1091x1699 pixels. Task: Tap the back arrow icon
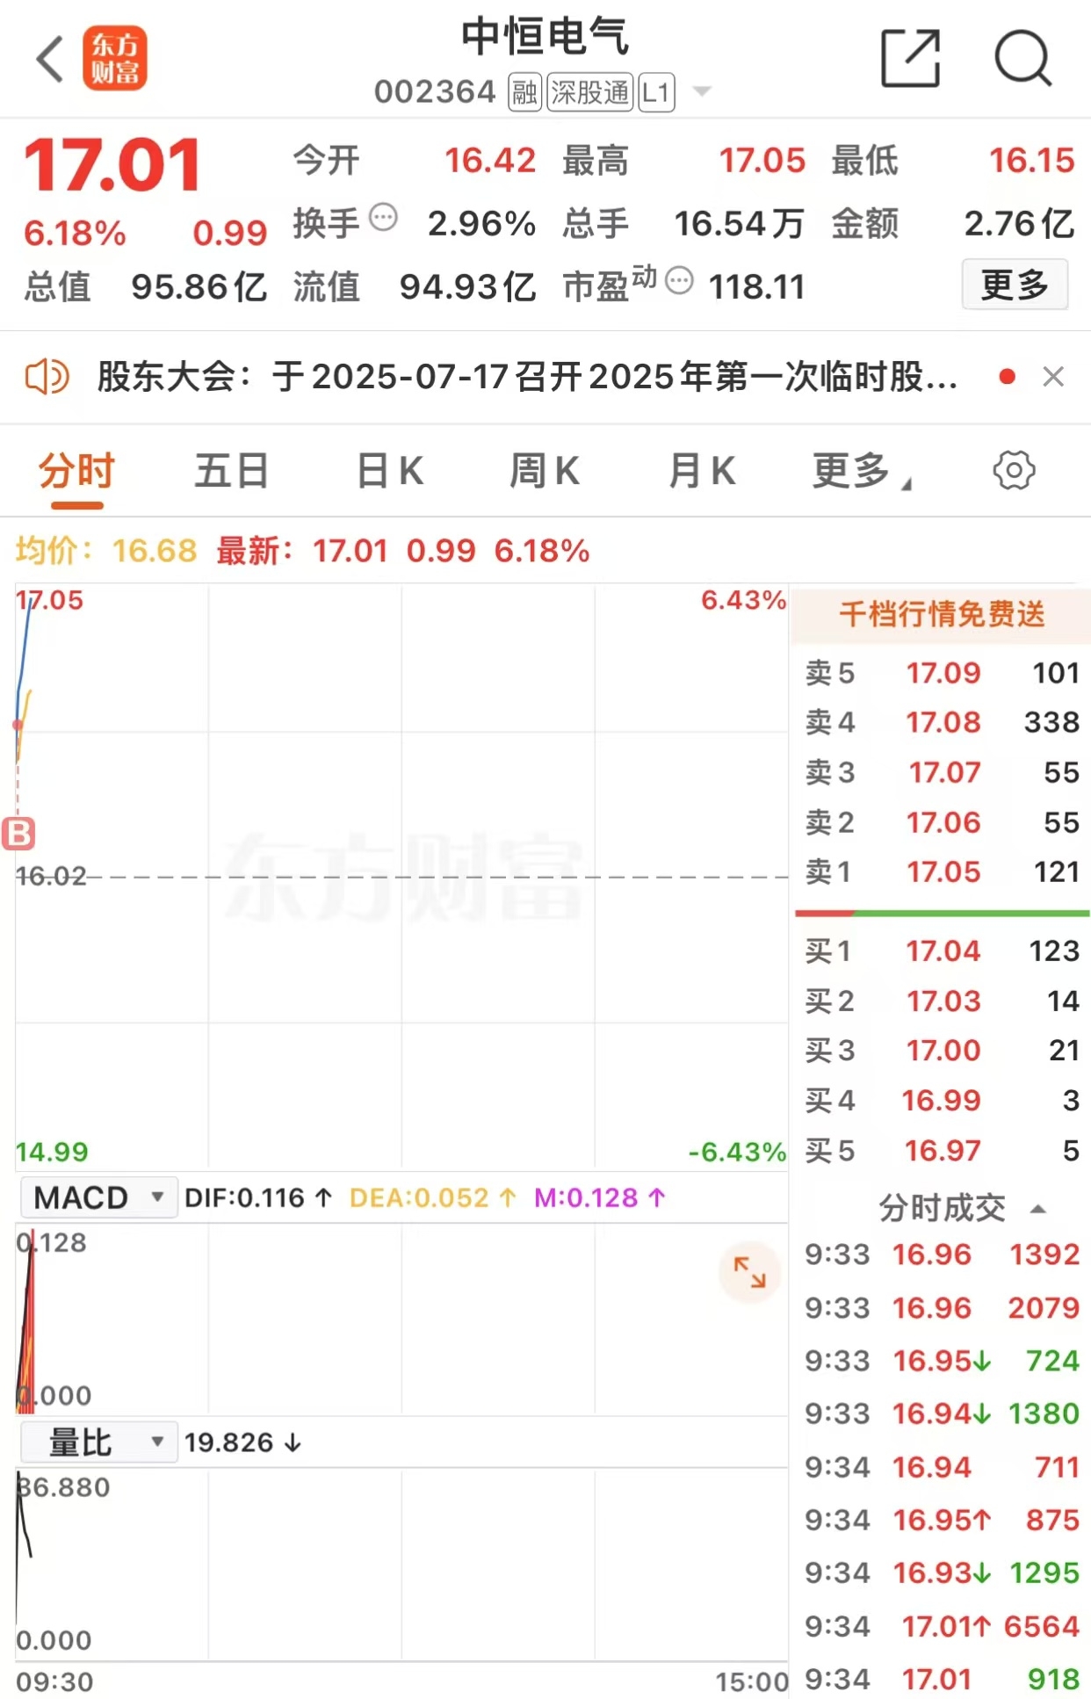[50, 59]
